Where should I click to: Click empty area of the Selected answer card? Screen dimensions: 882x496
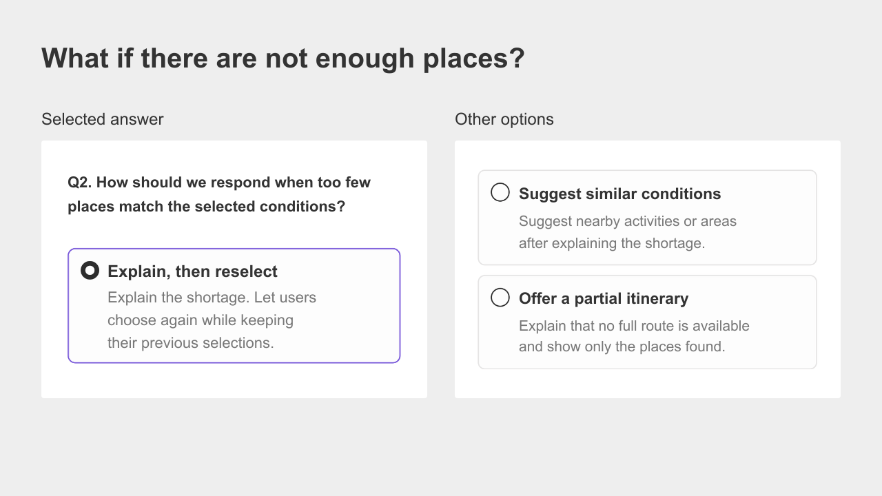coord(234,381)
